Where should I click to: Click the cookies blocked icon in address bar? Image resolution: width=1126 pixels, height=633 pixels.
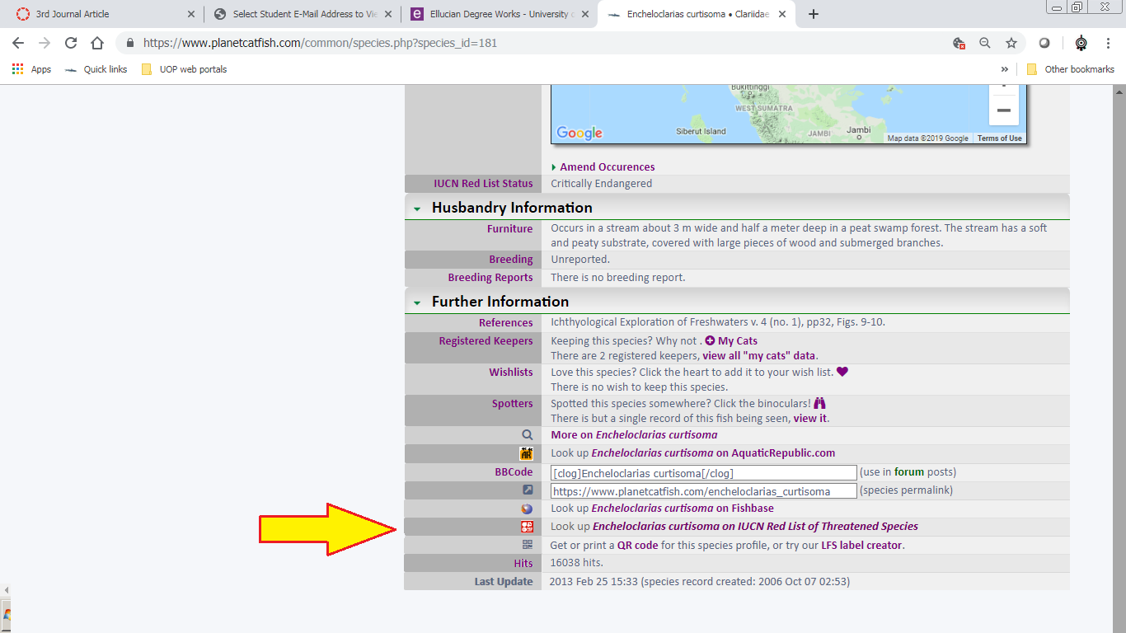[x=959, y=43]
